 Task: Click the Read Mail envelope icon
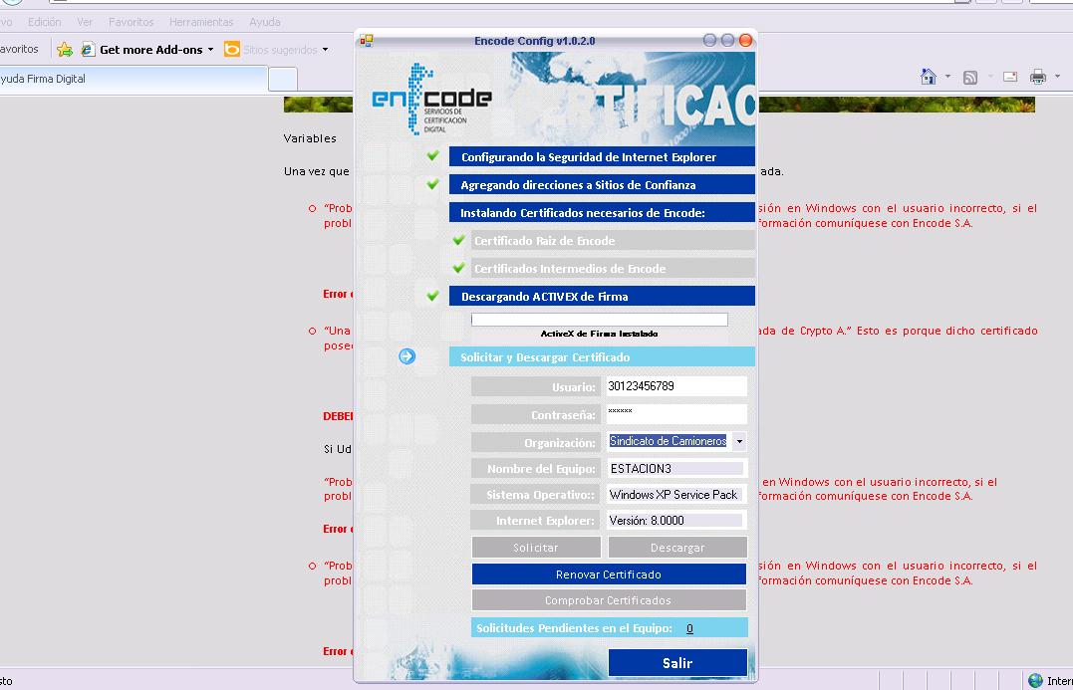pyautogui.click(x=1009, y=77)
